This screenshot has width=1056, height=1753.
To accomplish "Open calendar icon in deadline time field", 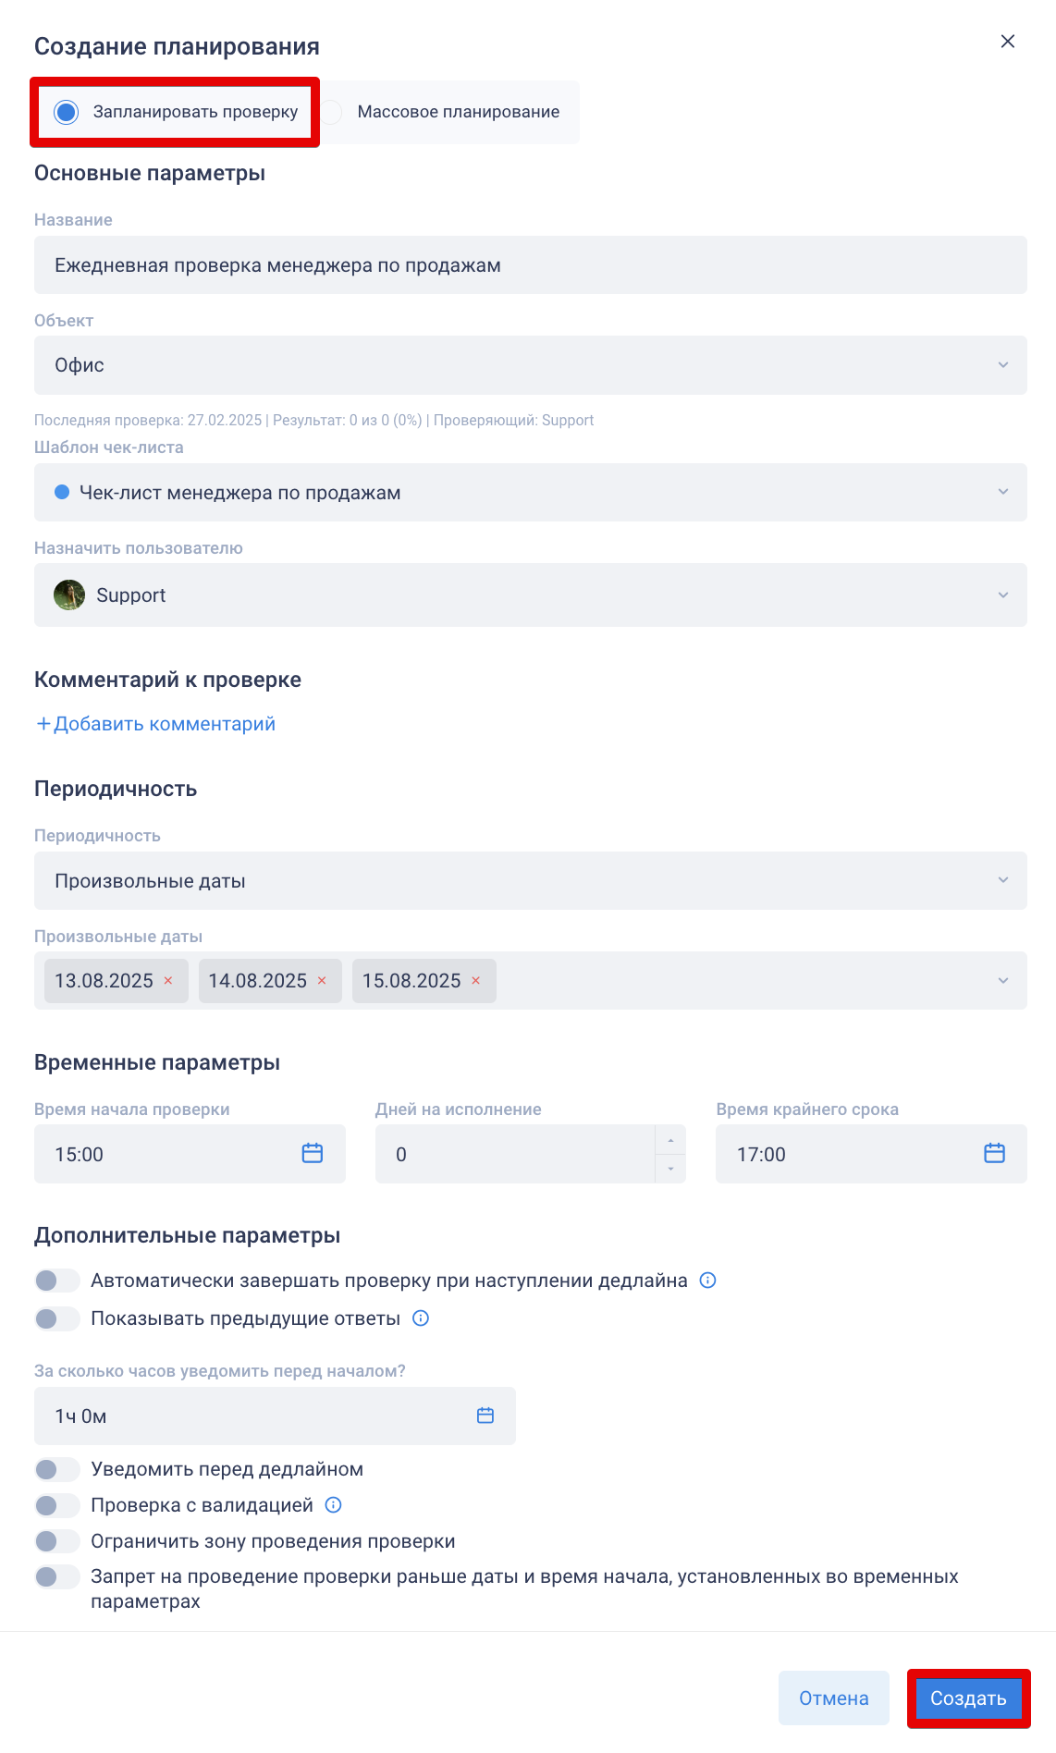I will (x=994, y=1153).
